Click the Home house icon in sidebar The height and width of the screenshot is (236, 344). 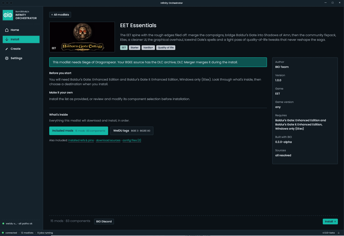7,30
